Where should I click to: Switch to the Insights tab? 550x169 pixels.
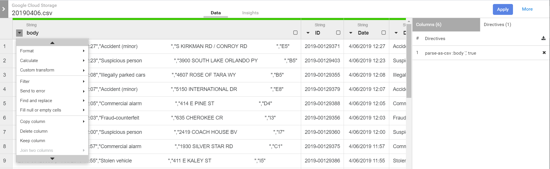click(x=250, y=13)
